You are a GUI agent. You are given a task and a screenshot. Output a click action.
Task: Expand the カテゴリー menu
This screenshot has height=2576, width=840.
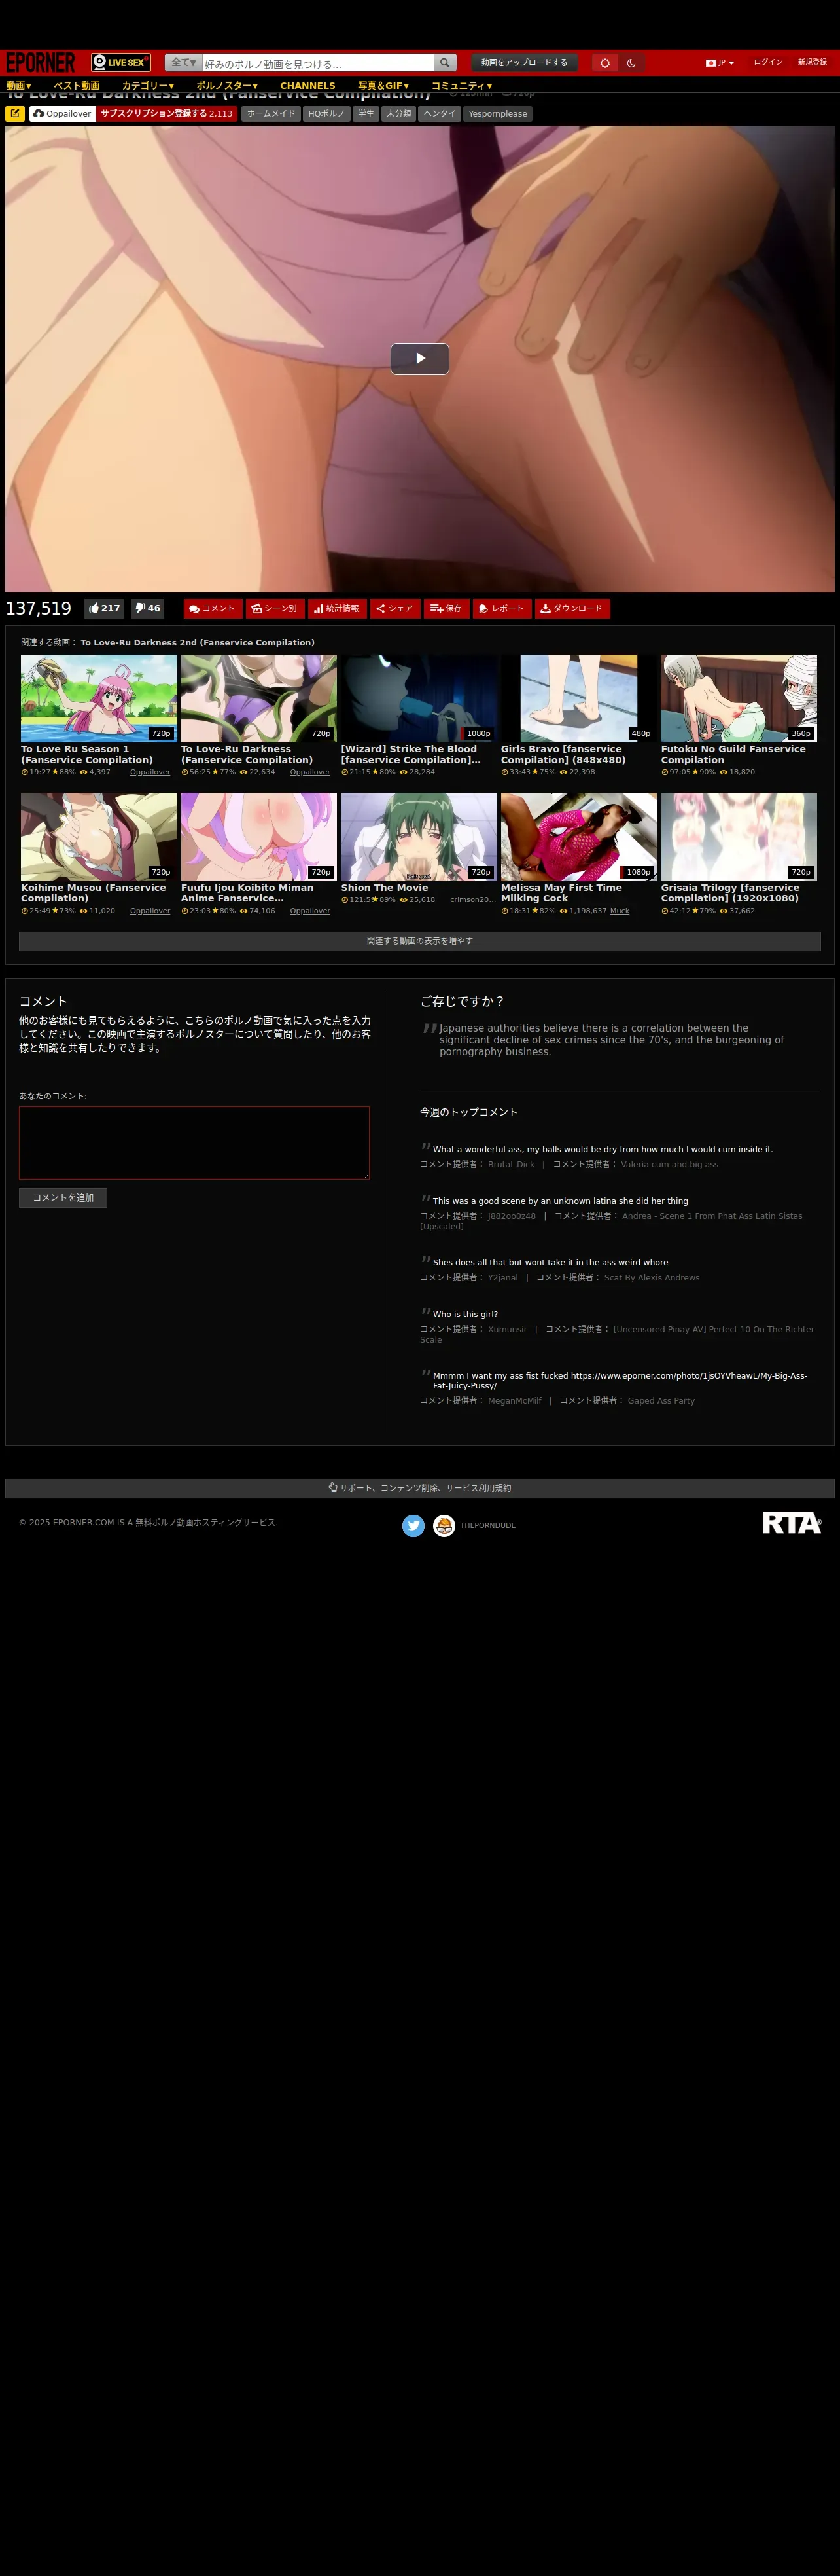click(x=148, y=86)
